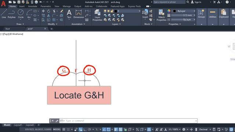Click the Undo arrow icon
The height and width of the screenshot is (132, 235).
tap(41, 2)
